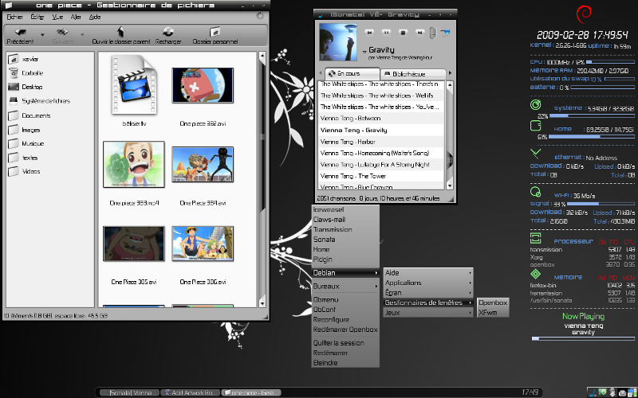This screenshot has width=638, height=398.
Task: Open the Vue menu
Action: [x=57, y=17]
